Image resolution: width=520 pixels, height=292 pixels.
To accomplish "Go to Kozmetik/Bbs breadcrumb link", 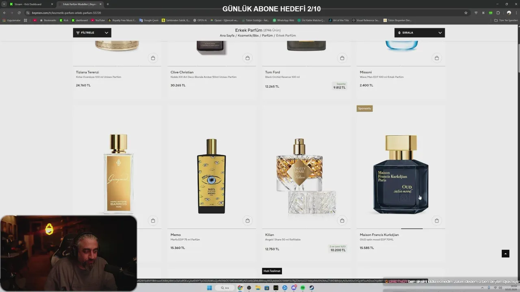I will point(248,36).
